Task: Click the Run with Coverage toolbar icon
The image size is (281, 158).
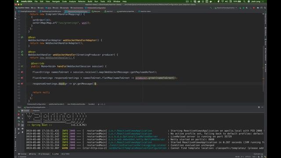Action: [247, 8]
